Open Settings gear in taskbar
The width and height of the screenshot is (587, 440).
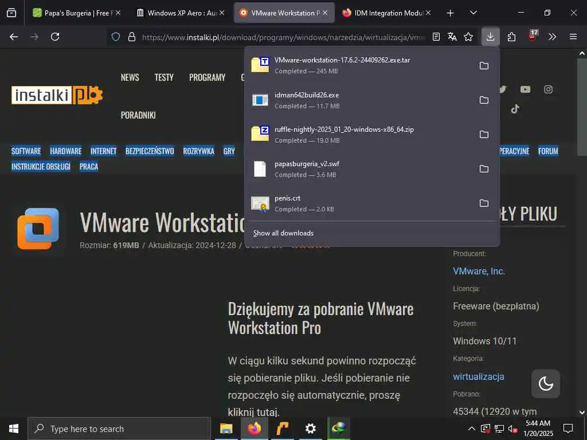[310, 429]
